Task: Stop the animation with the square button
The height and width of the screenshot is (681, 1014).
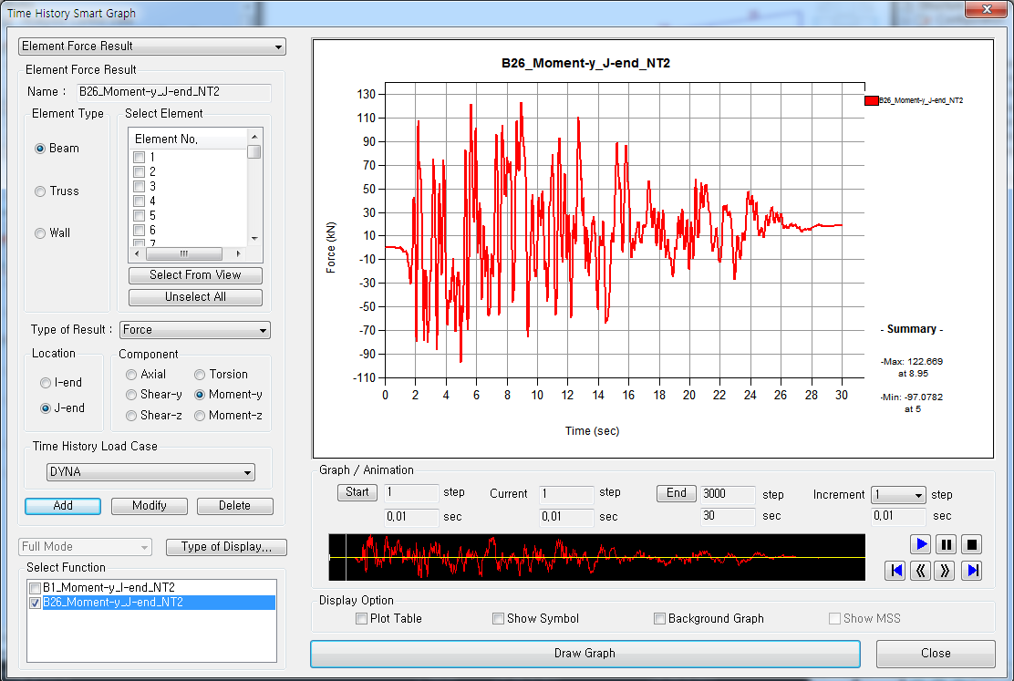Action: click(x=972, y=544)
